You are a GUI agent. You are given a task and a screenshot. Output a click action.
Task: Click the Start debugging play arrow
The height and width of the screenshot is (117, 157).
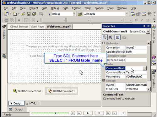click(x=50, y=14)
